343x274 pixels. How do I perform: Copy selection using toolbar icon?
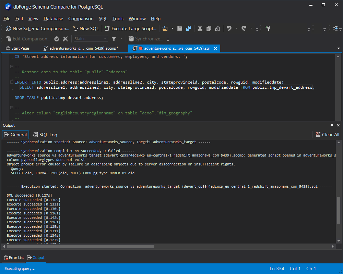pyautogui.click(x=209, y=28)
